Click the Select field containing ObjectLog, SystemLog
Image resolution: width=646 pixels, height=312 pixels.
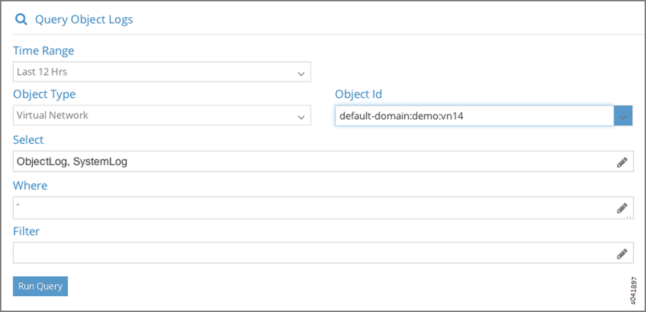coord(311,162)
